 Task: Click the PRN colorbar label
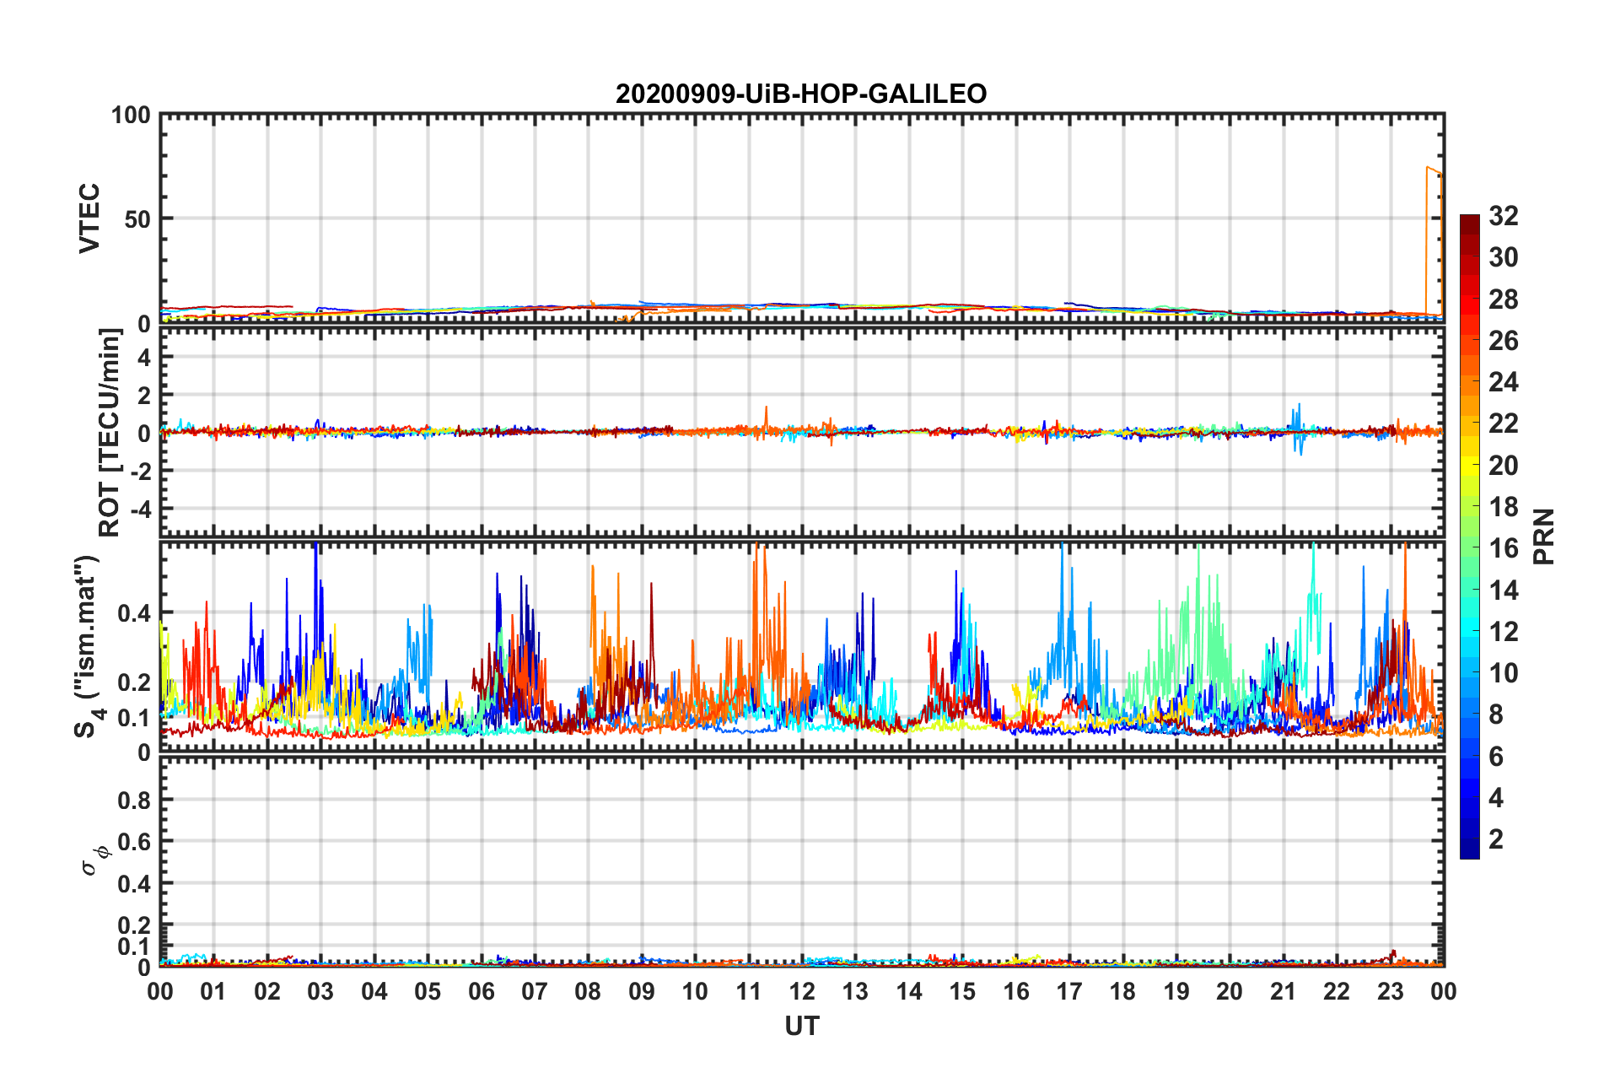point(1544,536)
